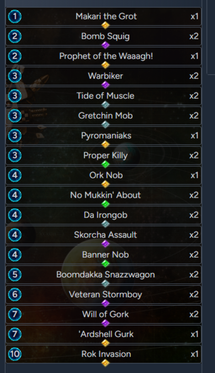
Task: Click the cost 5 badge of Boomdakka Snazzwagon
Action: 15,275
